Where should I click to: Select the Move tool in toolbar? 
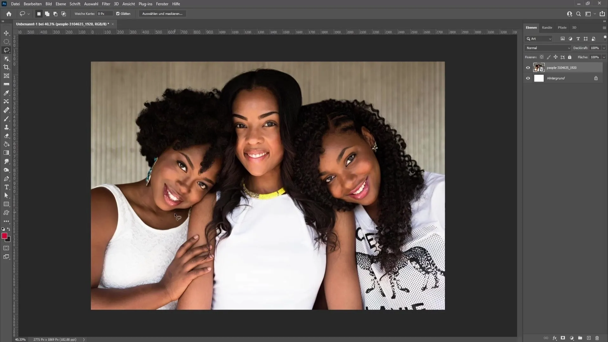click(6, 33)
